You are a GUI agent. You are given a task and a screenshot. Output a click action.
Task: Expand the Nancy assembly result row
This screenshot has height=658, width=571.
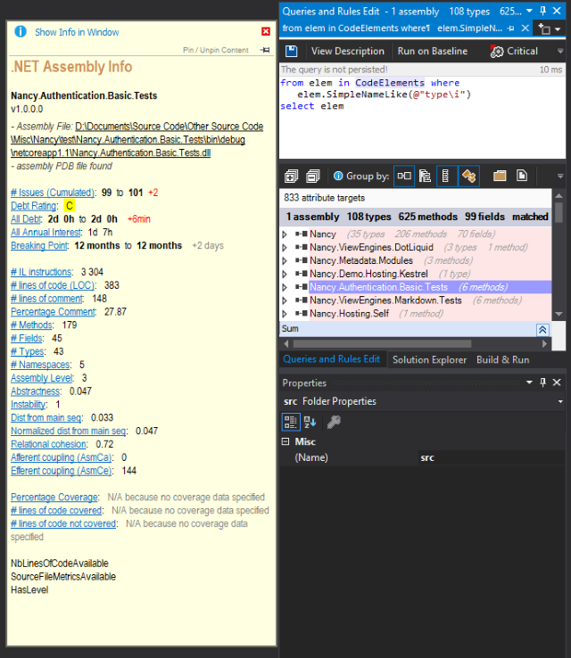(x=285, y=234)
